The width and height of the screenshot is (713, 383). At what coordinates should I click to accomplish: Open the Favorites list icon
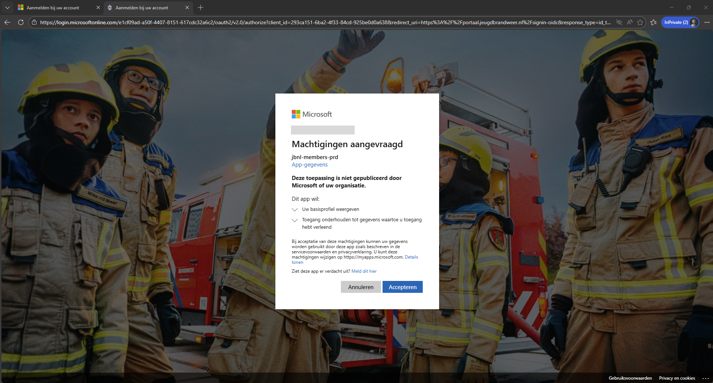tap(653, 22)
